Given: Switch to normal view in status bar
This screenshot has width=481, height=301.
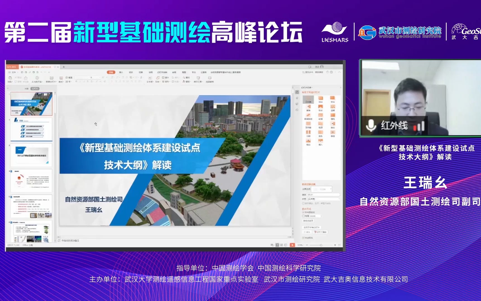Looking at the screenshot, I should click(277, 245).
